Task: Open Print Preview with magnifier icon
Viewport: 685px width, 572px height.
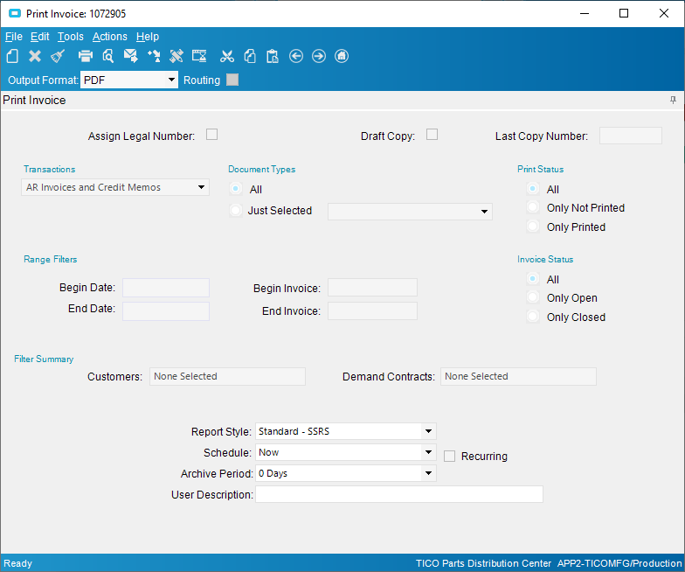Action: 108,56
